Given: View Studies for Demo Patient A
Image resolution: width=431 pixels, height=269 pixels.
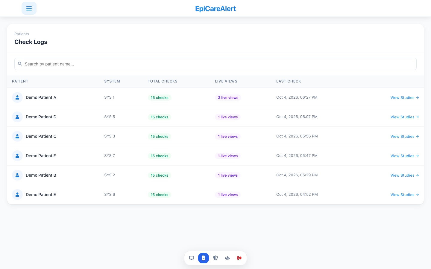Looking at the screenshot, I should point(405,97).
